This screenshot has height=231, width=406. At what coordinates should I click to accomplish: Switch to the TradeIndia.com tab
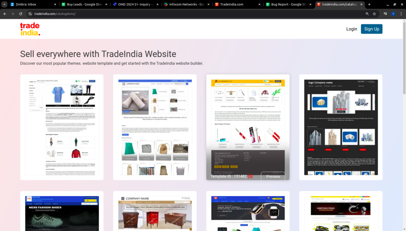pos(238,4)
